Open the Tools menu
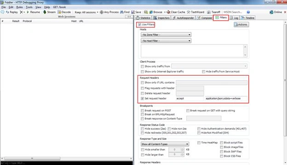287x165 pixels. click(29, 7)
